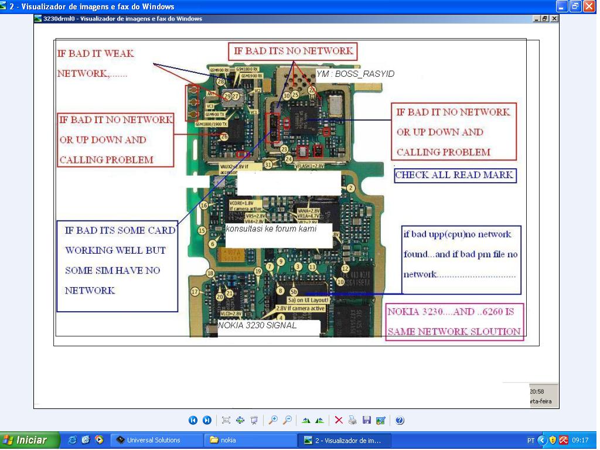Restore down the Visualizador de imagens window
600x450 pixels.
coord(575,6)
